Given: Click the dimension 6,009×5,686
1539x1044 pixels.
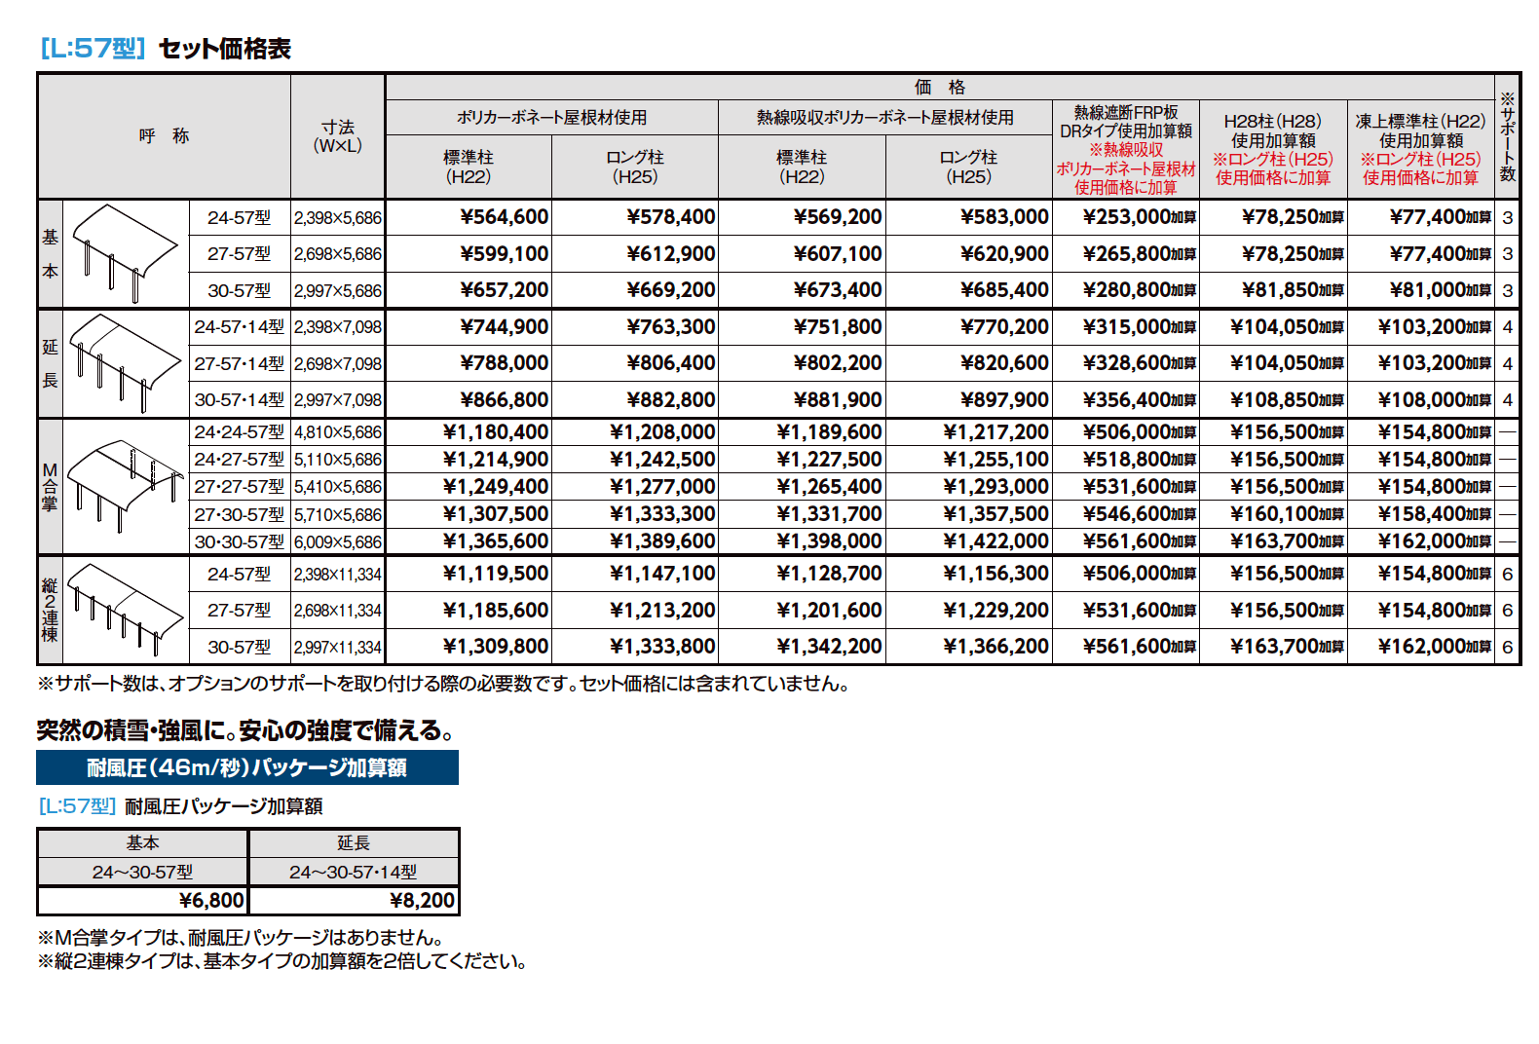Looking at the screenshot, I should pyautogui.click(x=338, y=541).
